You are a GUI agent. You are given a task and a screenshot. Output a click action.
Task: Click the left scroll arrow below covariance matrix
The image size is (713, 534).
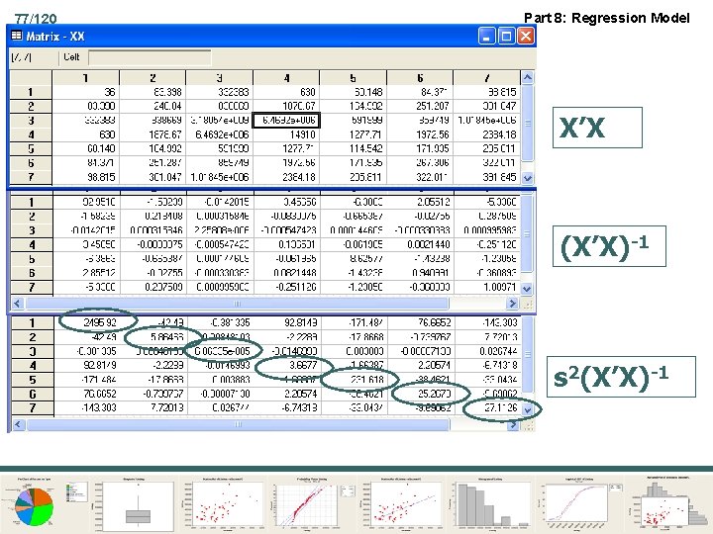click(x=18, y=424)
